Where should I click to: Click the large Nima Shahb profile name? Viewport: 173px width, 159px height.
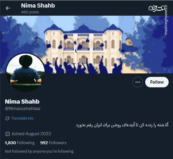point(22,102)
